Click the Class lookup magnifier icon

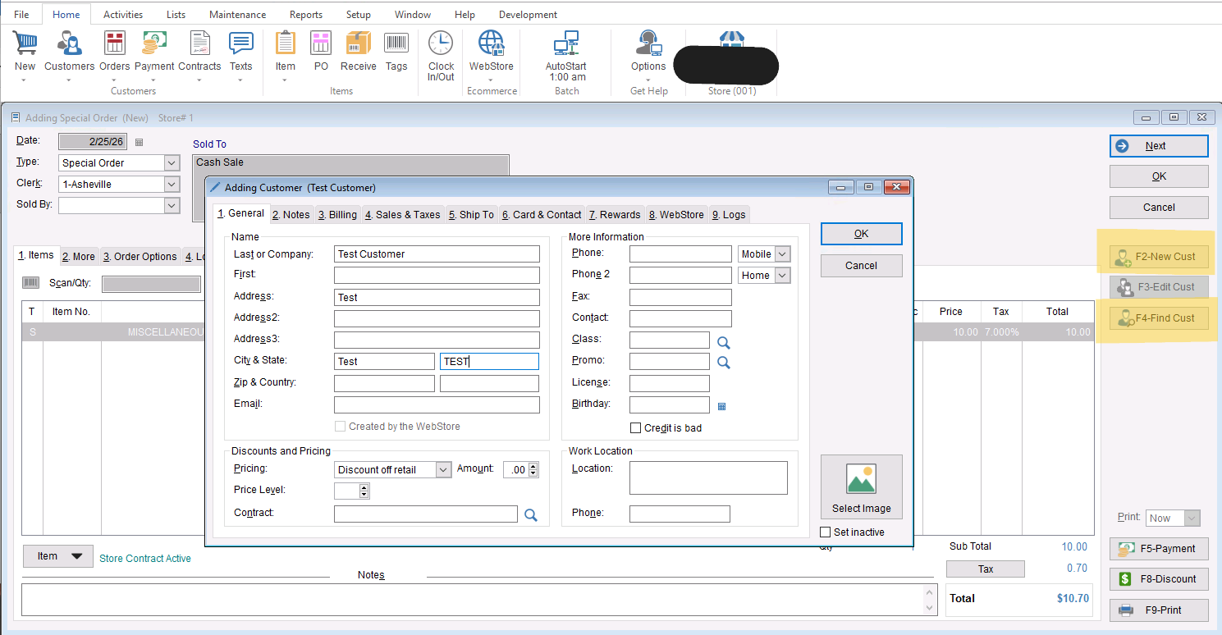[724, 341]
